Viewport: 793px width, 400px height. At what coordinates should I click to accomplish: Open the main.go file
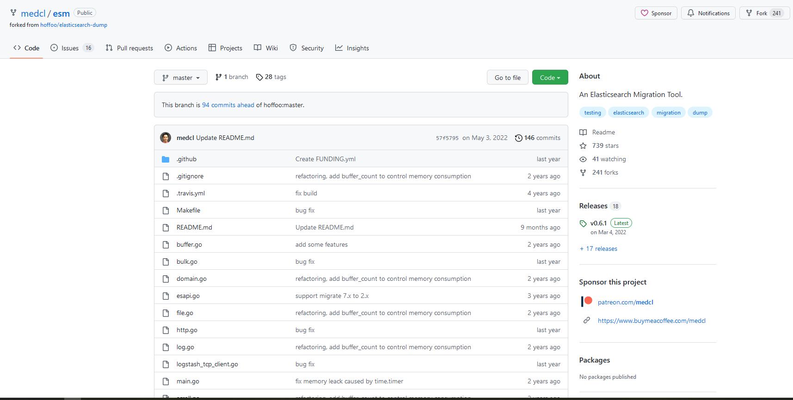[188, 381]
